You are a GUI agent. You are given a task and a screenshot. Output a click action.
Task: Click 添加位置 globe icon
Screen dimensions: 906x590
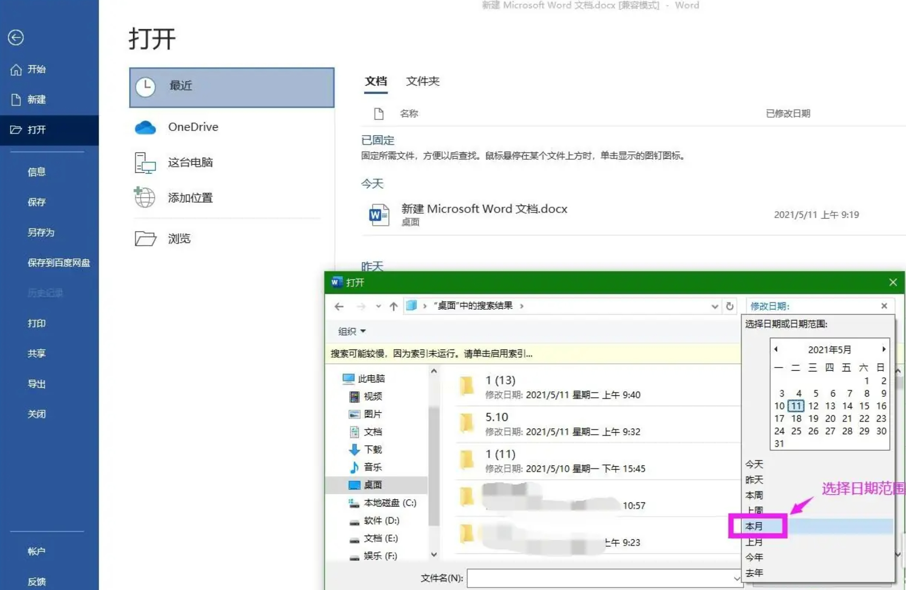[x=145, y=197]
